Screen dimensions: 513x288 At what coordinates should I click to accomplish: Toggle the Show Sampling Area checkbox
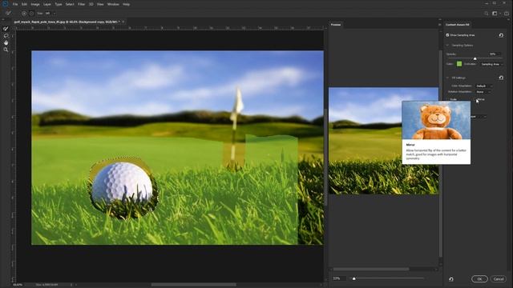447,35
